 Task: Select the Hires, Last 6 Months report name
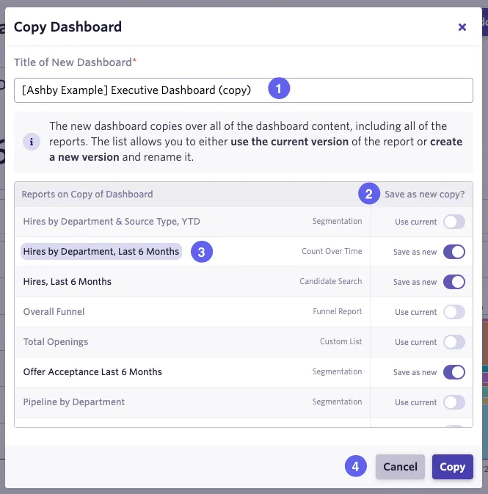[68, 282]
